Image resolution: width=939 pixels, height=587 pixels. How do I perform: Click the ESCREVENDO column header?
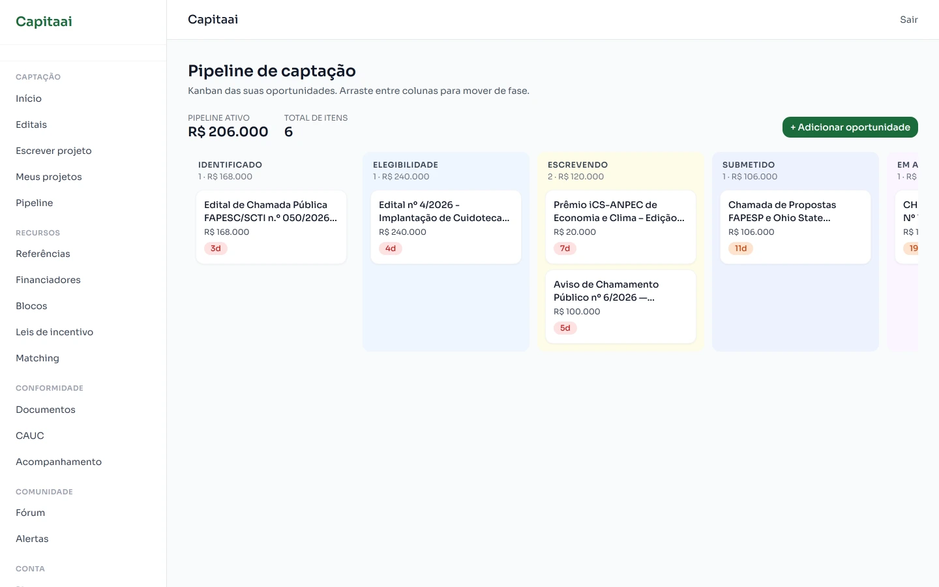(578, 165)
